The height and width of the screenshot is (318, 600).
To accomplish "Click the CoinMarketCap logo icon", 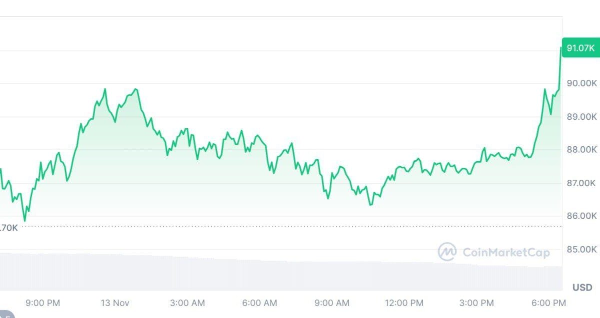I will 447,252.
